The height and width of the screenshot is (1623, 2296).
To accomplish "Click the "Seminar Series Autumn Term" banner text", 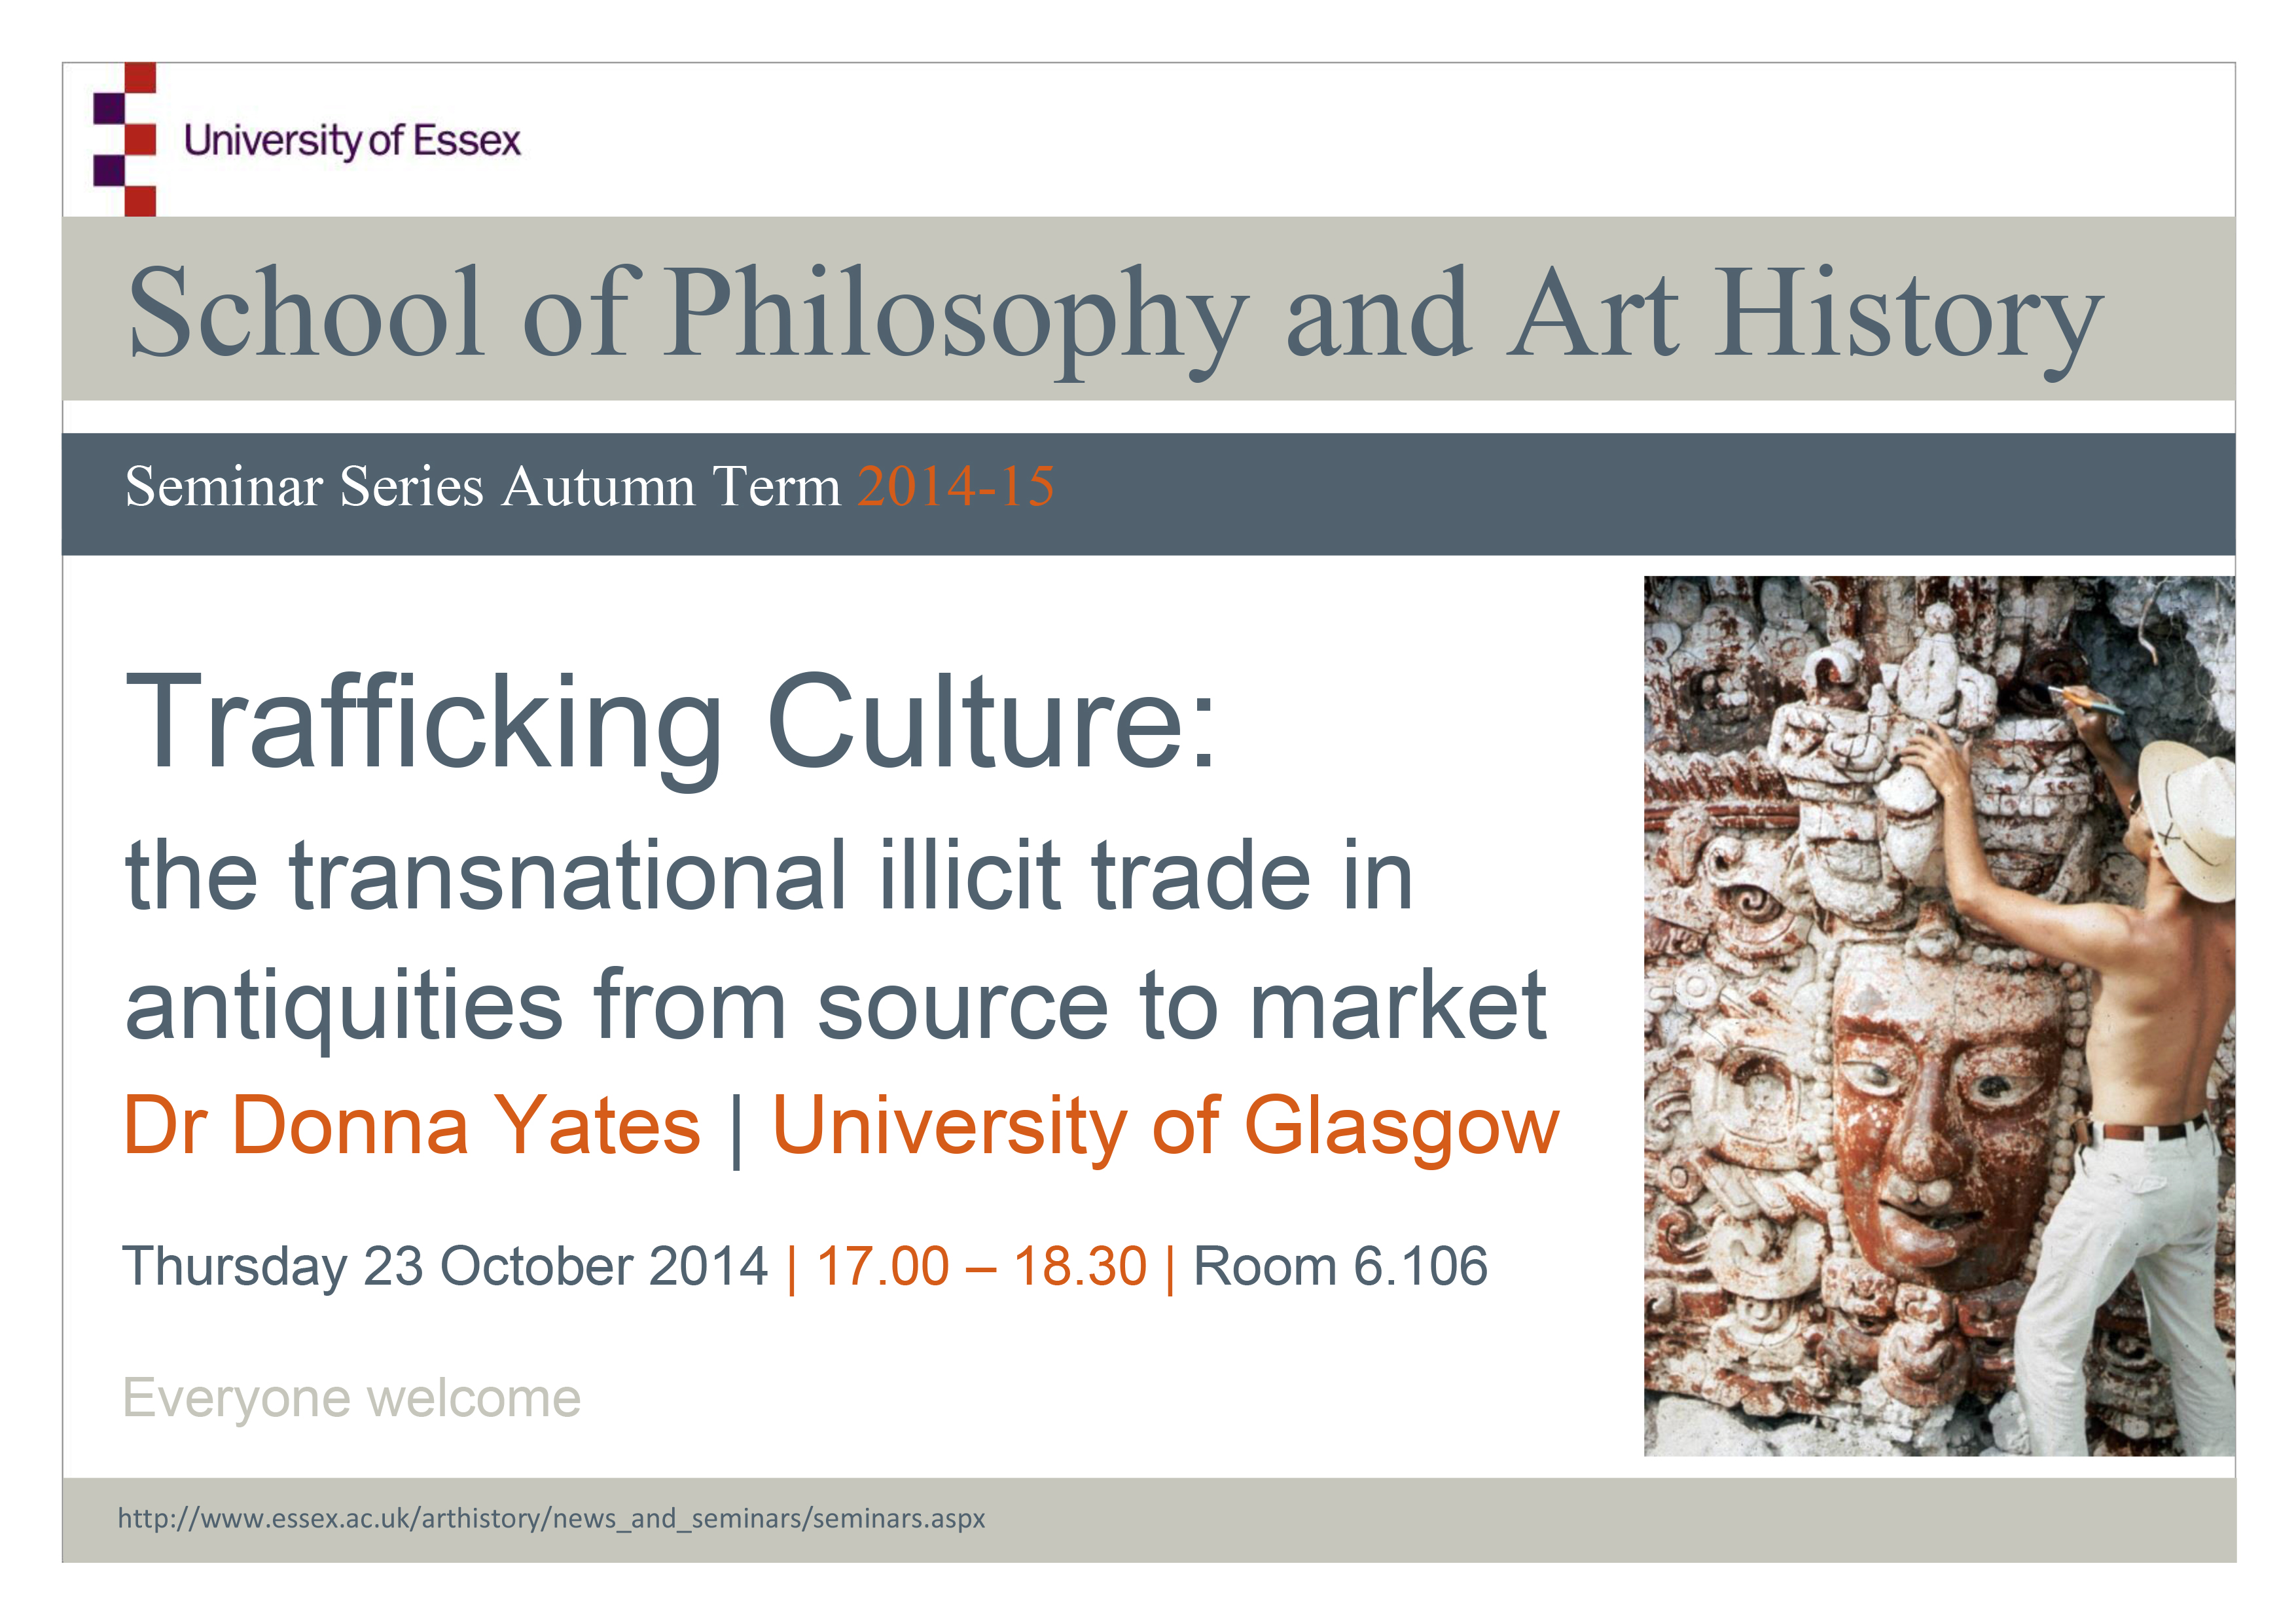I will click(482, 488).
